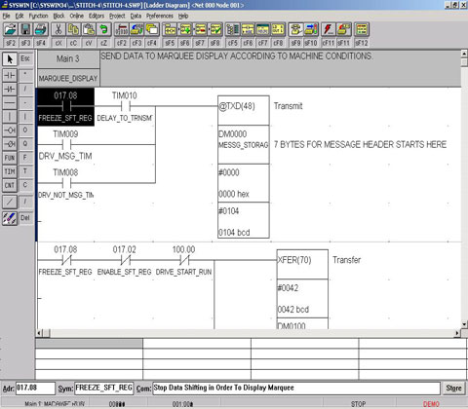This screenshot has width=468, height=409.
Task: Click the Cut scissors icon
Action: (58, 30)
